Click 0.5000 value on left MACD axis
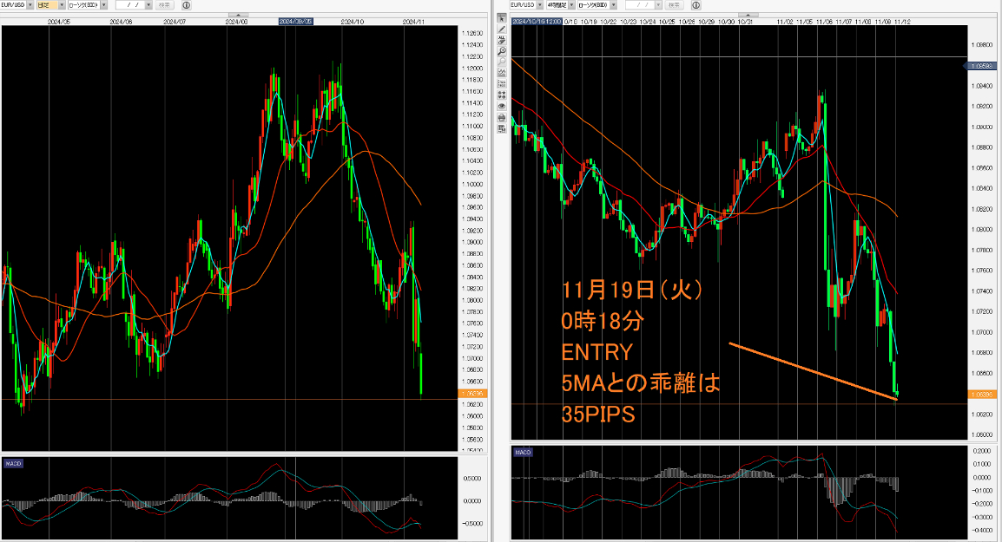 (x=473, y=478)
